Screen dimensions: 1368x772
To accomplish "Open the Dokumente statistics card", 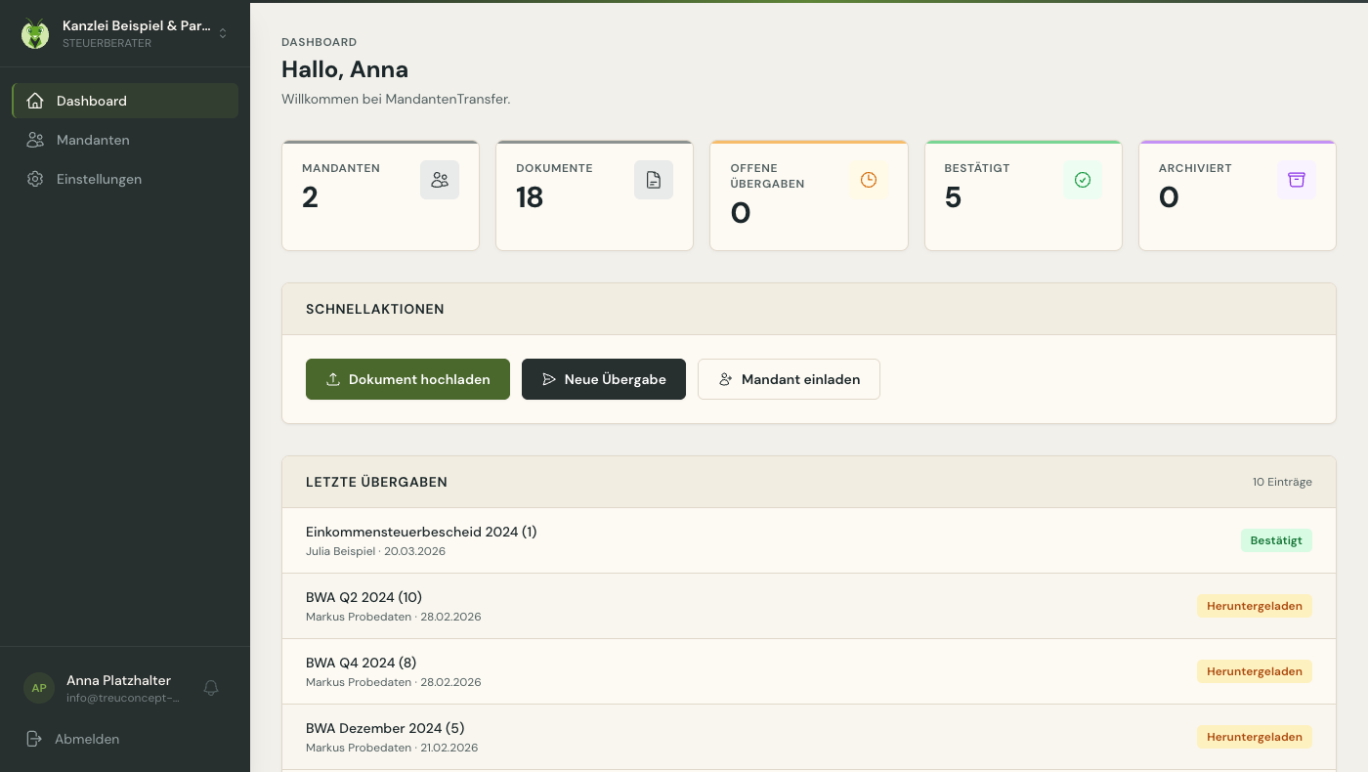I will (595, 195).
